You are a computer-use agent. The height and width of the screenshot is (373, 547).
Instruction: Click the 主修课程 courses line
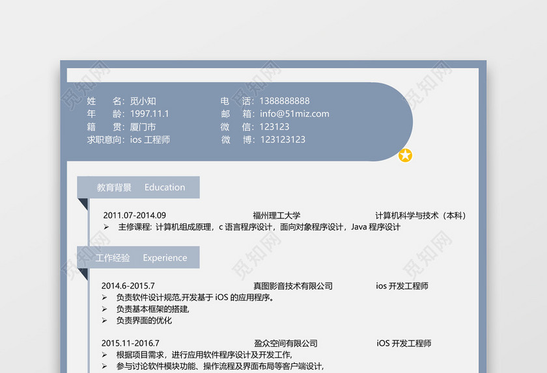pos(252,227)
